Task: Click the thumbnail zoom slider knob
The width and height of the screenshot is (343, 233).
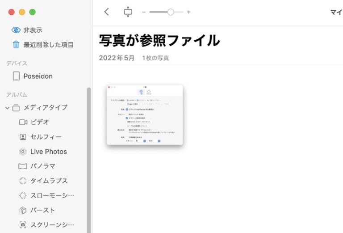Action: (170, 12)
